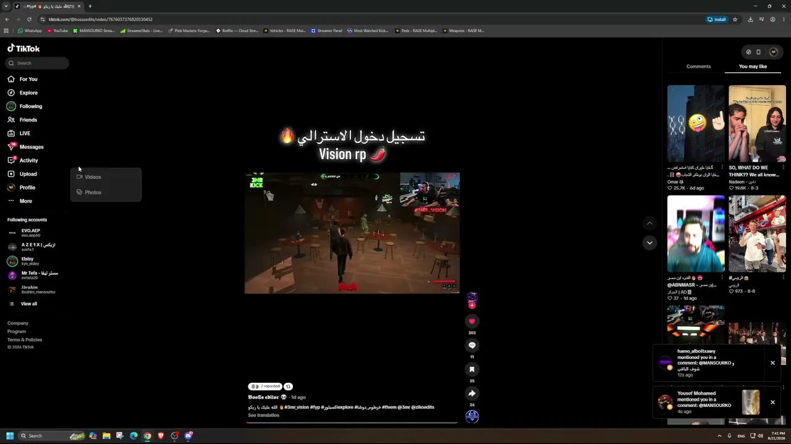Open the '2 reposted' pill
The height and width of the screenshot is (444, 791).
(265, 387)
